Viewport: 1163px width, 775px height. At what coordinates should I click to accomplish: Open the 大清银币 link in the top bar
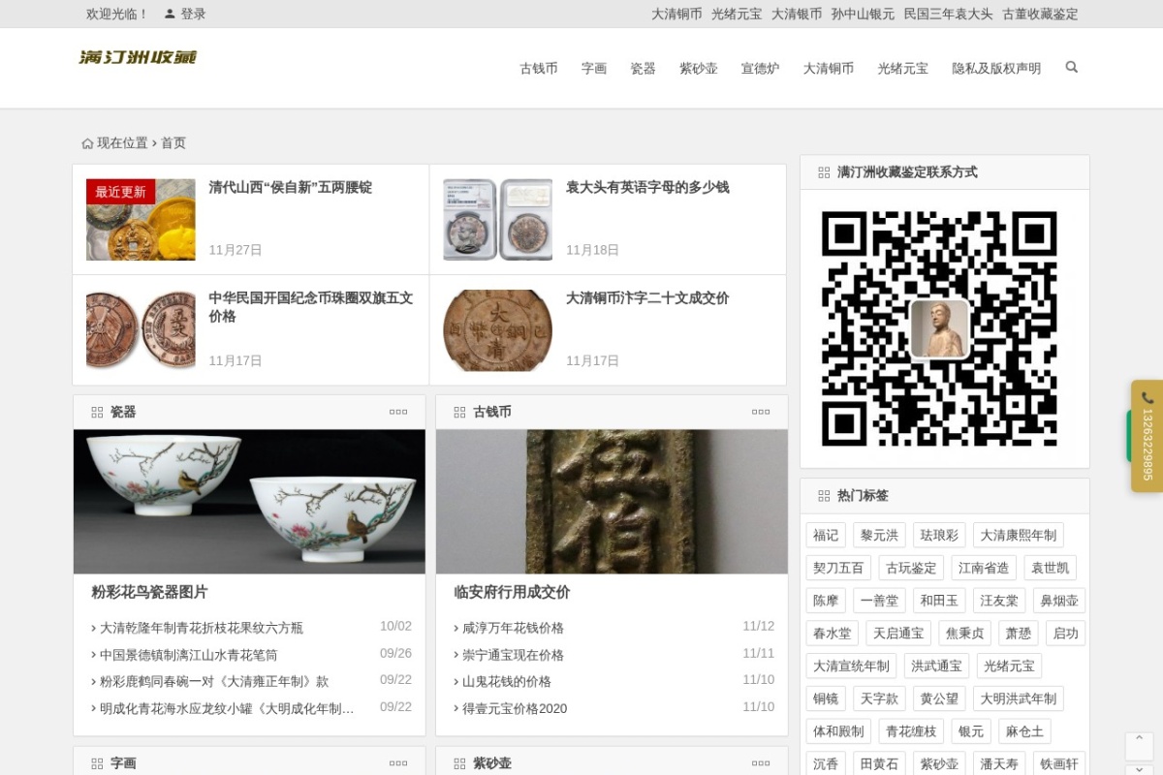click(x=797, y=14)
